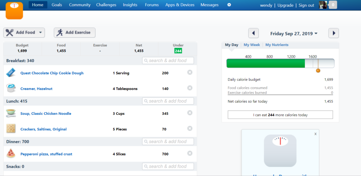Click the '4 Slices' pizza amount
361x176 pixels.
point(119,154)
